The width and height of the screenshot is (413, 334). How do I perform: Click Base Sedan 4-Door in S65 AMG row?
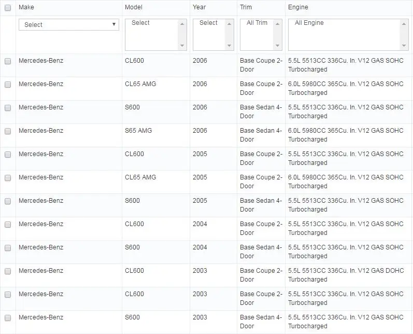261,135
